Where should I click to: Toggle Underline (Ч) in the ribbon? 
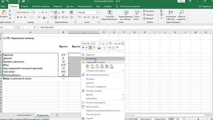tap(25, 17)
